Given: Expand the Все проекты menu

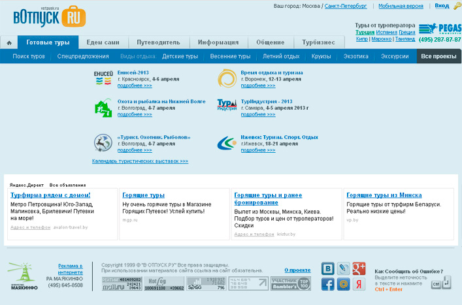Looking at the screenshot, I should pyautogui.click(x=438, y=56).
